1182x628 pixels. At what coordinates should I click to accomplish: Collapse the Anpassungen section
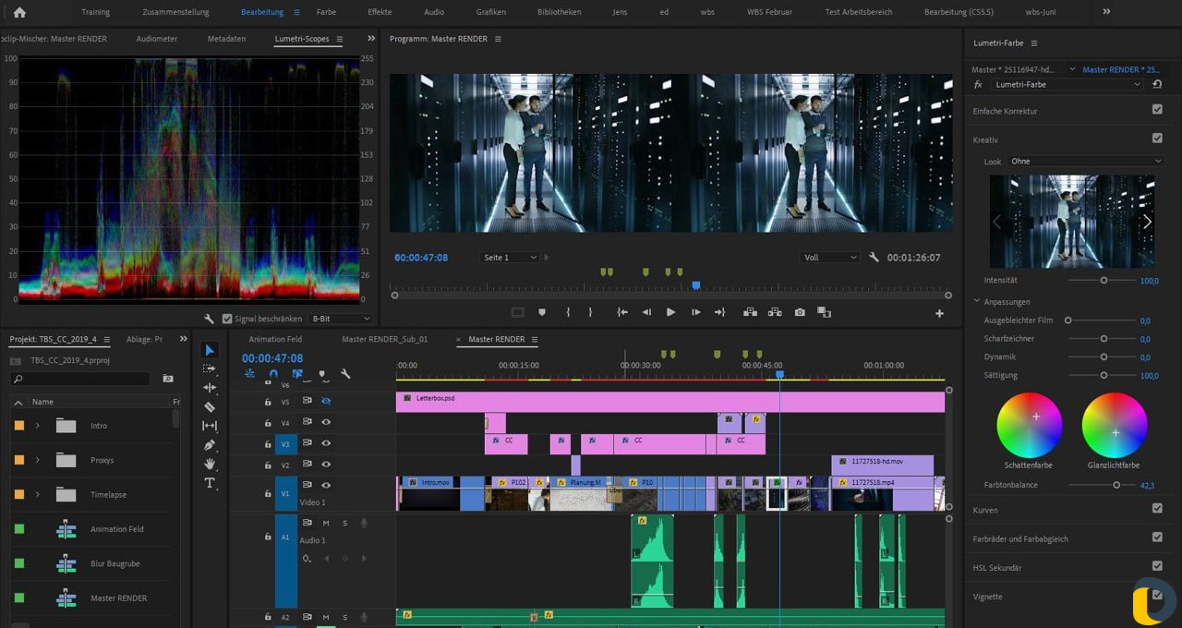pos(977,301)
